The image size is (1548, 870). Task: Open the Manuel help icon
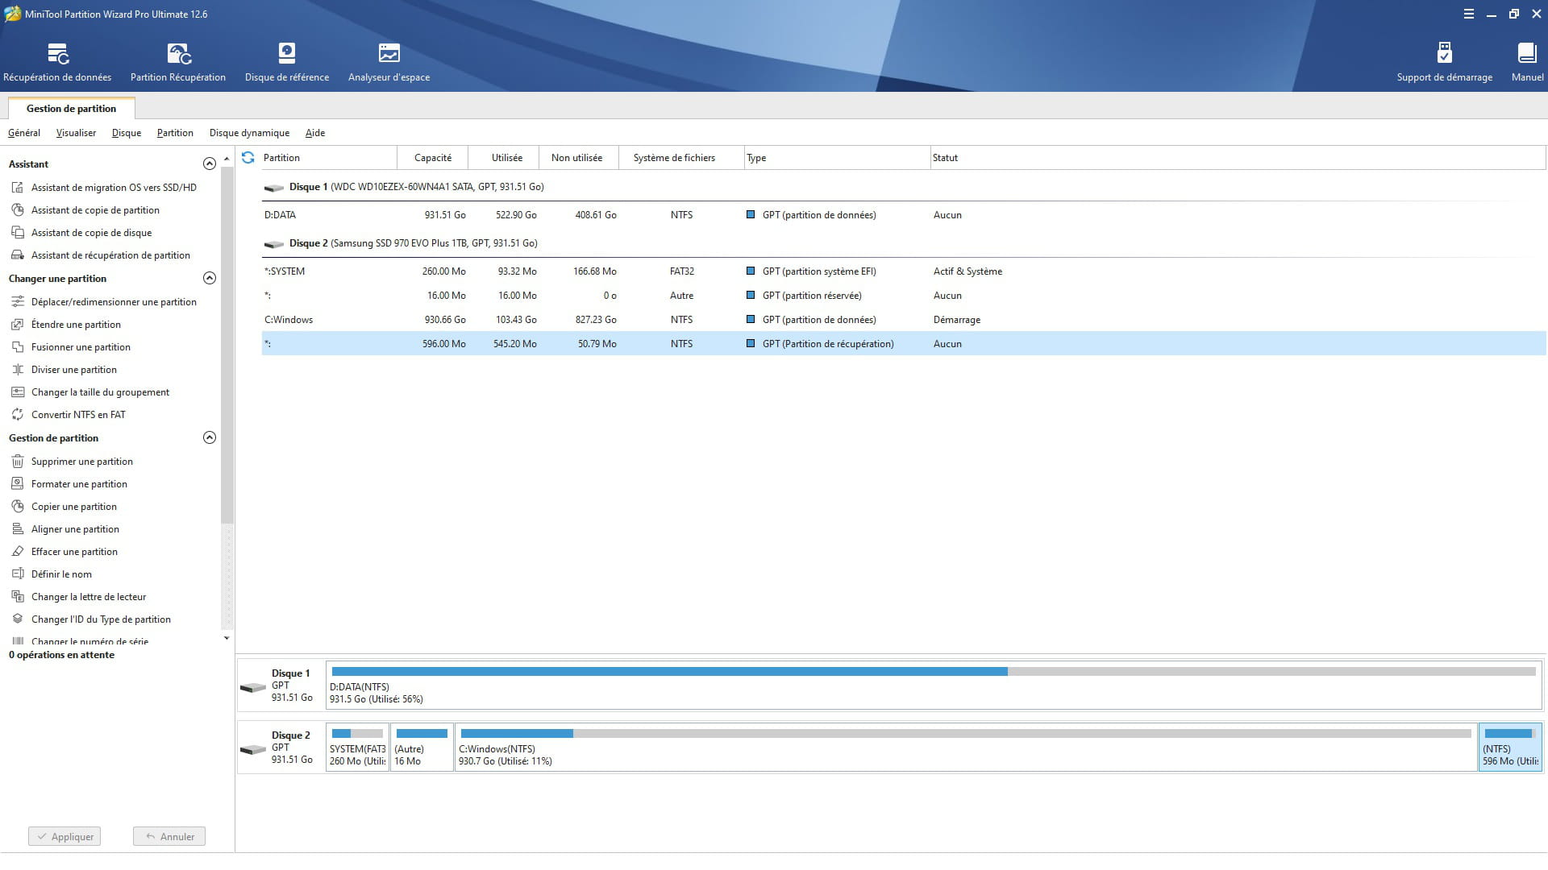coord(1526,54)
